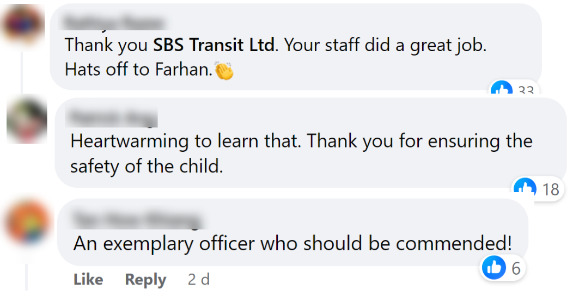This screenshot has width=579, height=296.
Task: View the 33 reactions count
Action: 526,91
